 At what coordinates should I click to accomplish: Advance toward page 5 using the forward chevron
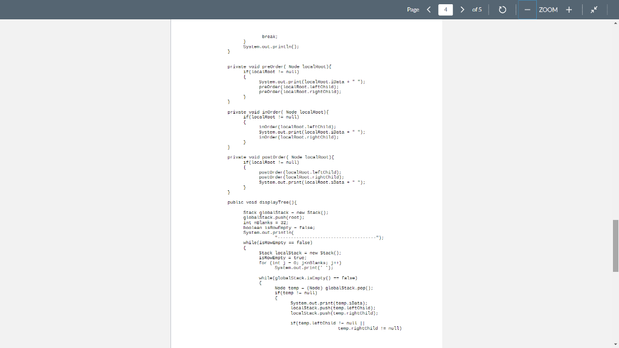462,10
